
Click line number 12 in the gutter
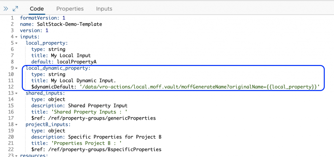coord(12,87)
